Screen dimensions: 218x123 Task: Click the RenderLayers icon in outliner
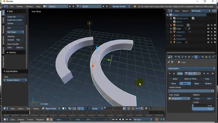[174, 18]
